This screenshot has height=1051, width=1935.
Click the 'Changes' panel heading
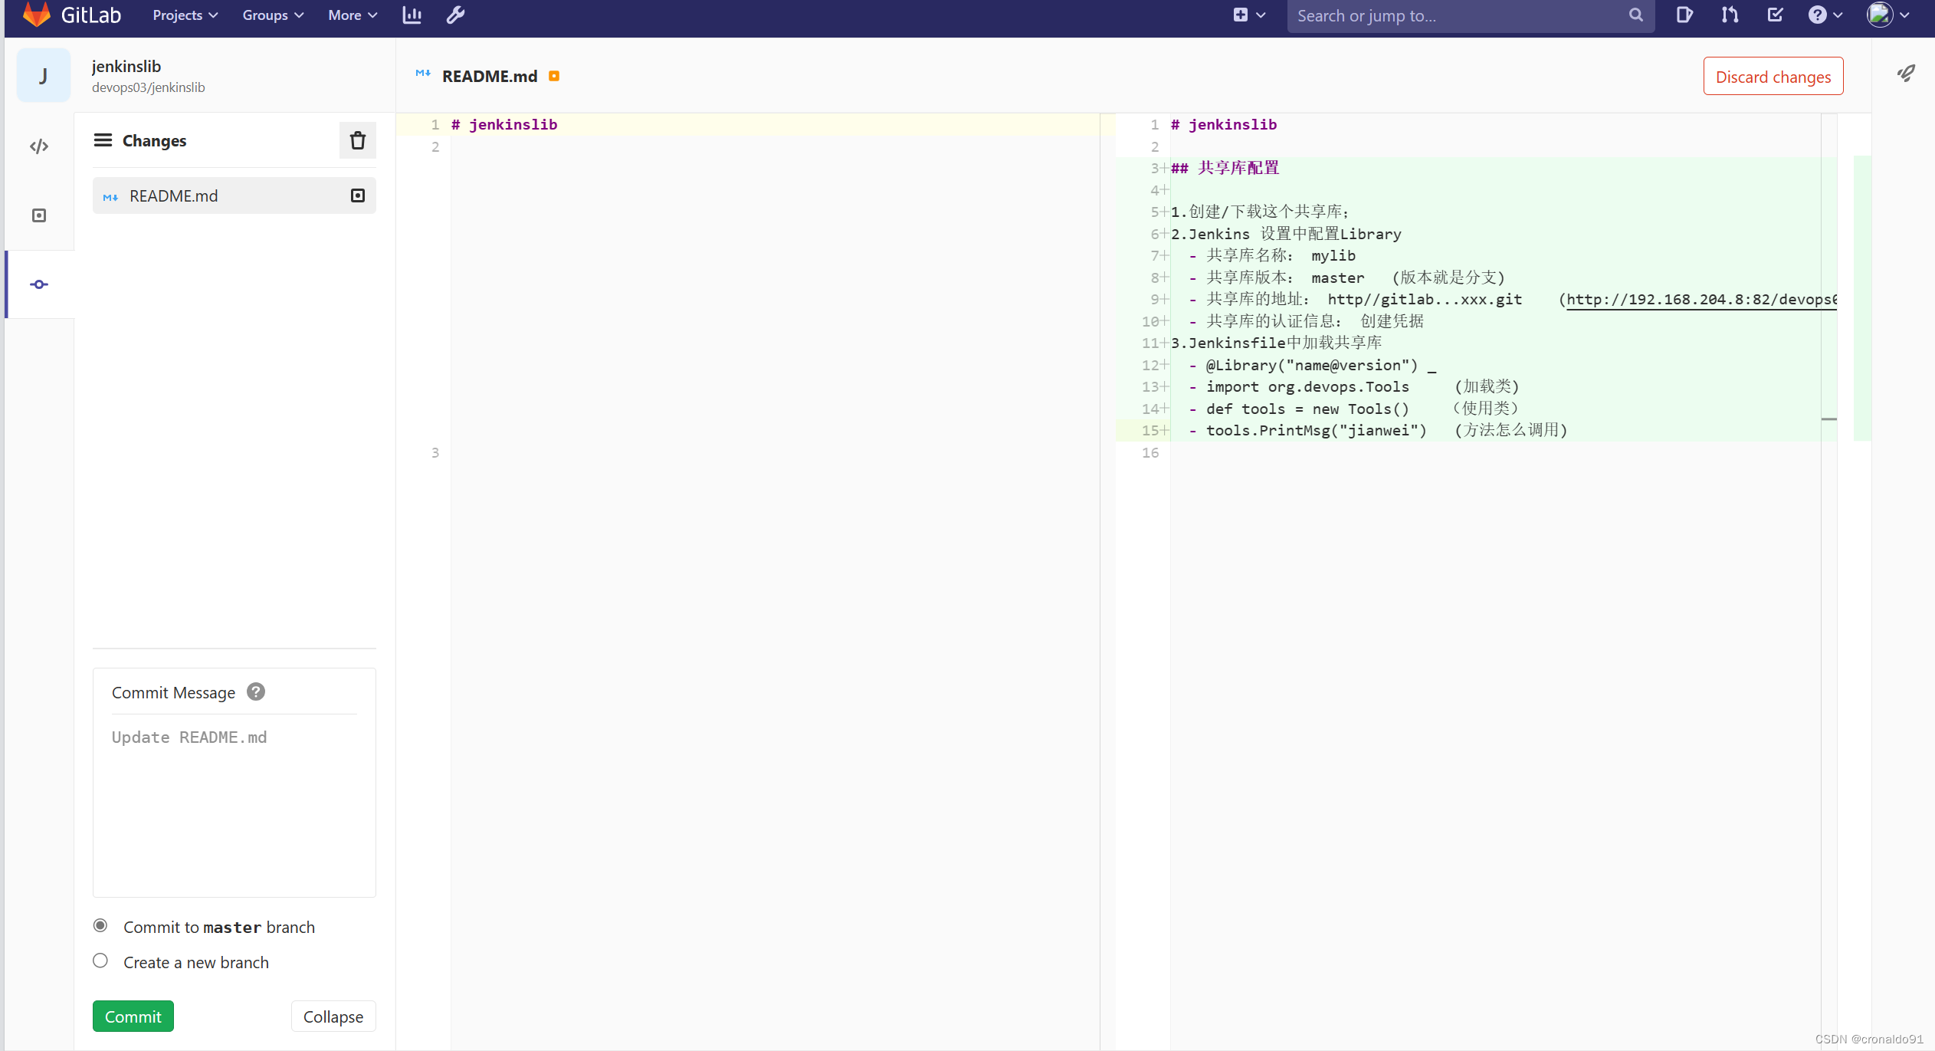click(154, 140)
